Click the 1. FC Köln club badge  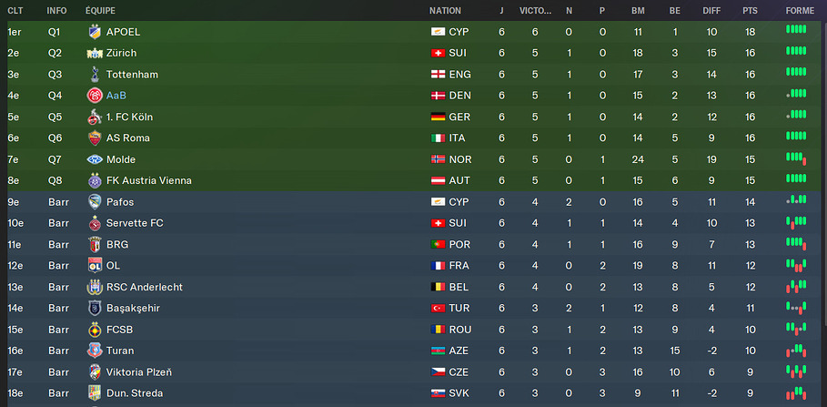tap(95, 117)
